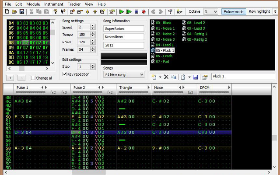Open the File menu
The image size is (280, 175).
pyautogui.click(x=8, y=4)
